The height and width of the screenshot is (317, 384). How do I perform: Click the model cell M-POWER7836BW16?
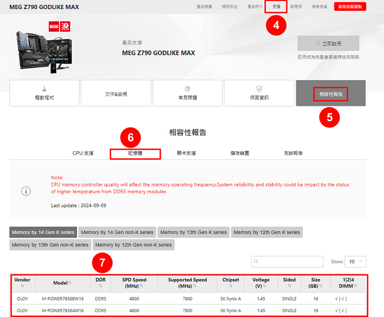(63, 299)
